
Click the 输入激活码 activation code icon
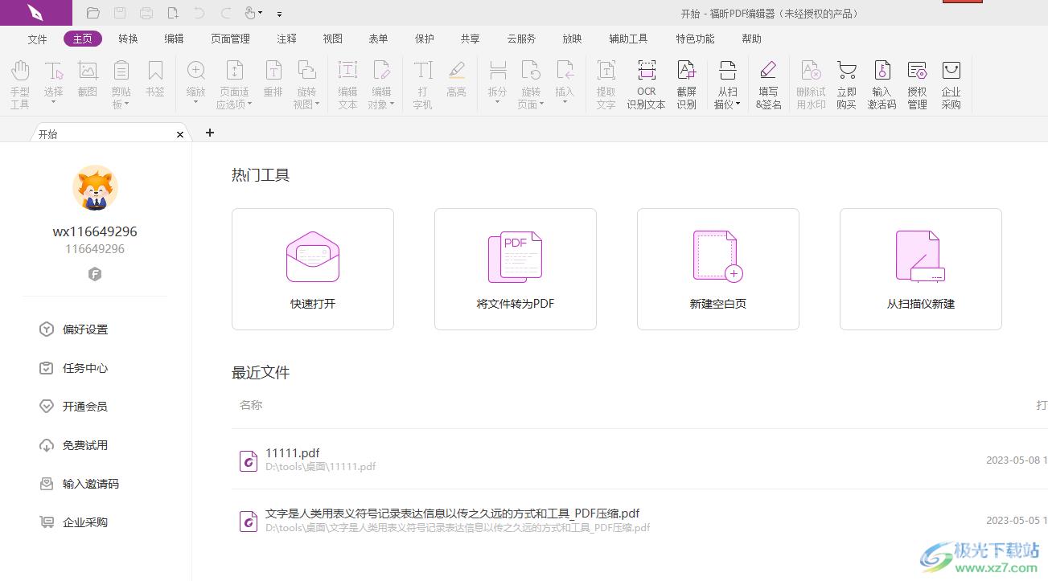[882, 84]
